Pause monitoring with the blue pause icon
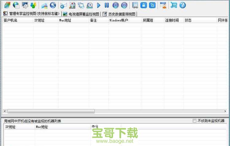This screenshot has width=230, height=146. [107, 5]
